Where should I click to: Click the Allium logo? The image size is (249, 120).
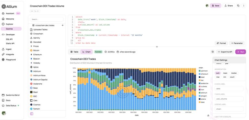point(9,6)
